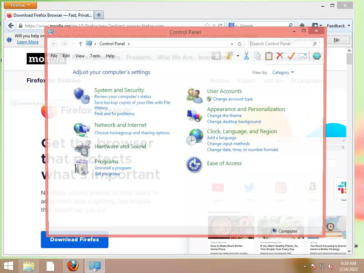Image resolution: width=364 pixels, height=273 pixels.
Task: Click the Action Center flag tray icon
Action: coord(313,266)
